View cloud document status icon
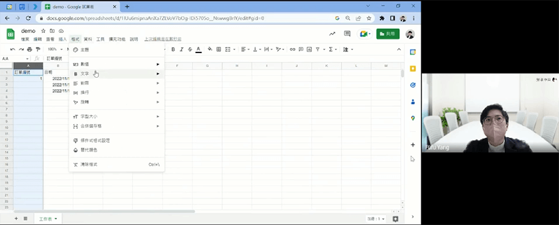 61,31
